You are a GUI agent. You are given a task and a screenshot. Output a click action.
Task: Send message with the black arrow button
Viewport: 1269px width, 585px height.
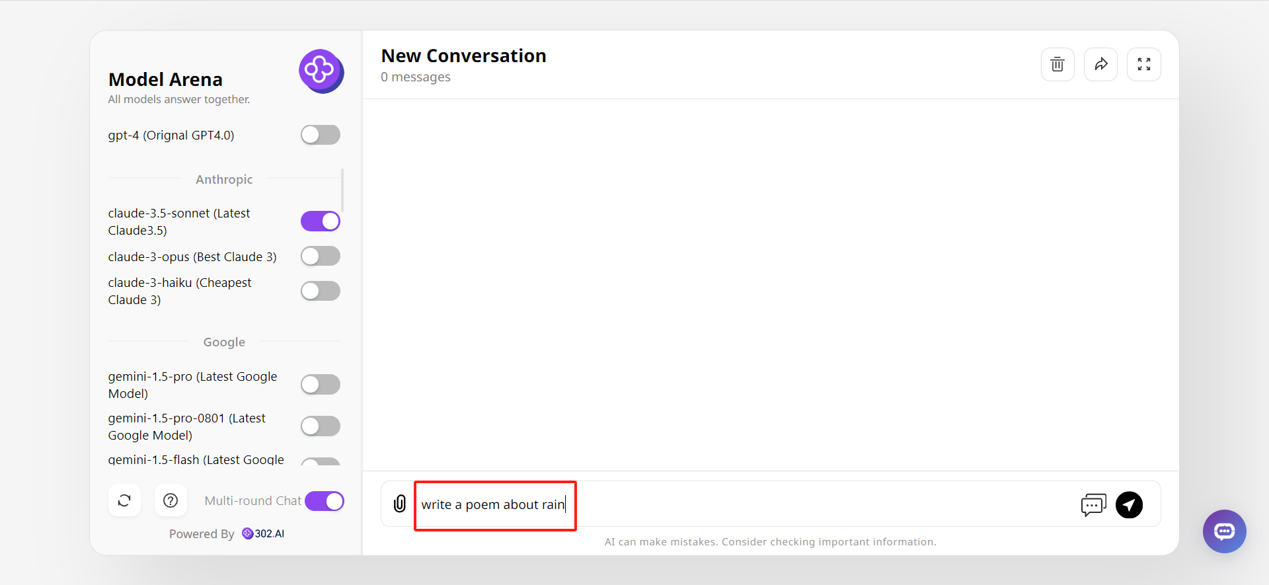[1129, 505]
